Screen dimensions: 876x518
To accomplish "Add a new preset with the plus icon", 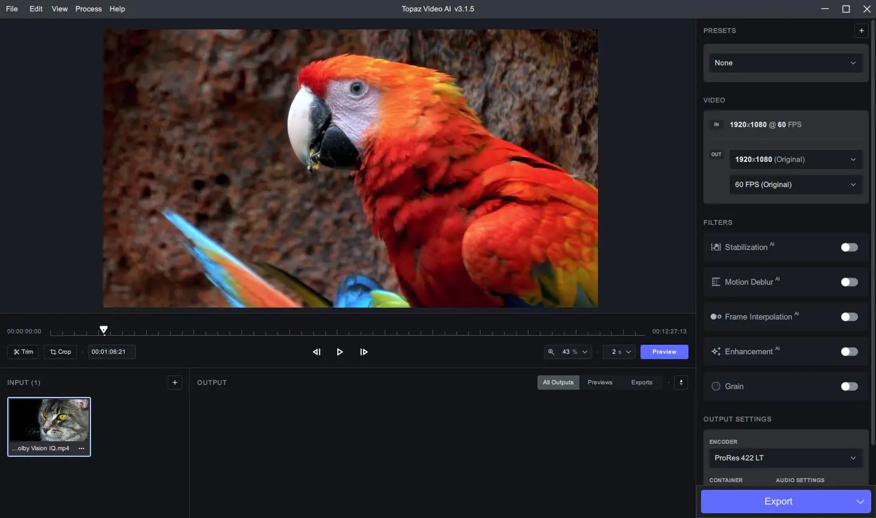I will 861,31.
